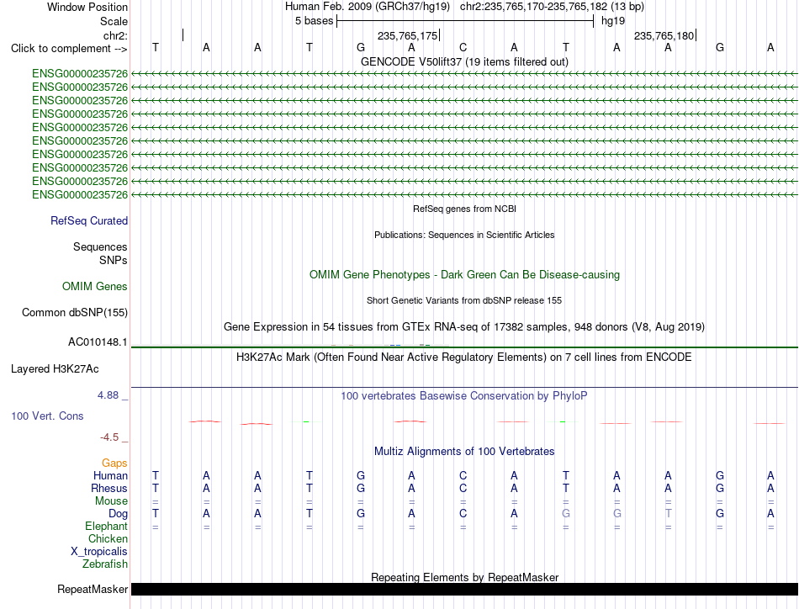Click the 235,765,175 ruler coordinate
Image resolution: width=799 pixels, height=609 pixels.
pyautogui.click(x=408, y=35)
